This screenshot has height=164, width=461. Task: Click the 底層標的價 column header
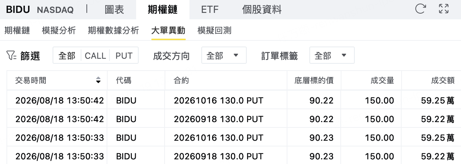click(314, 81)
